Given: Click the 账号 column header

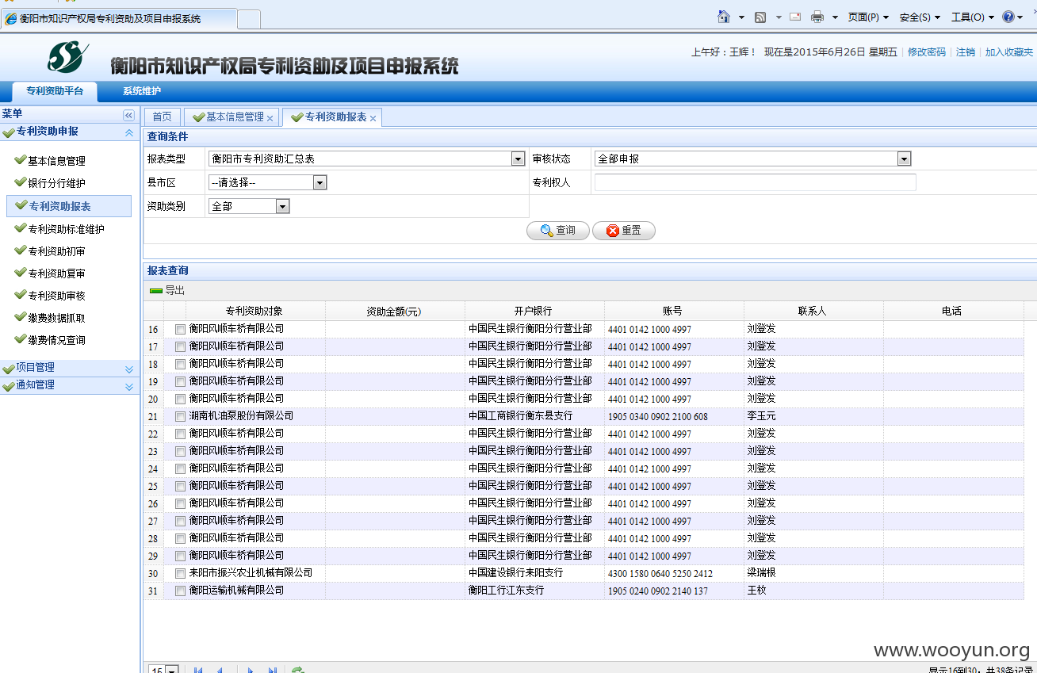Looking at the screenshot, I should tap(672, 311).
